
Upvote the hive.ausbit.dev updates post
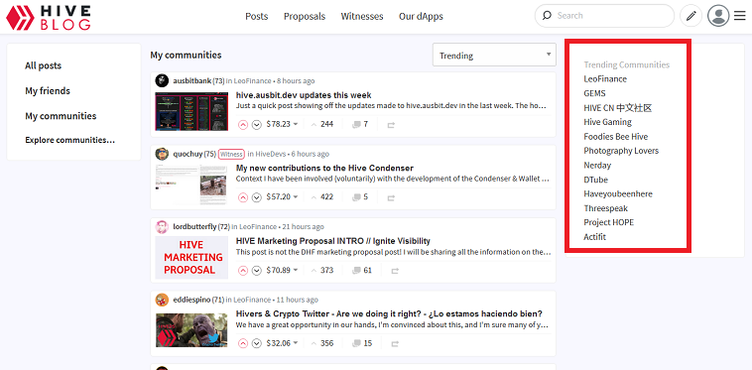(243, 125)
